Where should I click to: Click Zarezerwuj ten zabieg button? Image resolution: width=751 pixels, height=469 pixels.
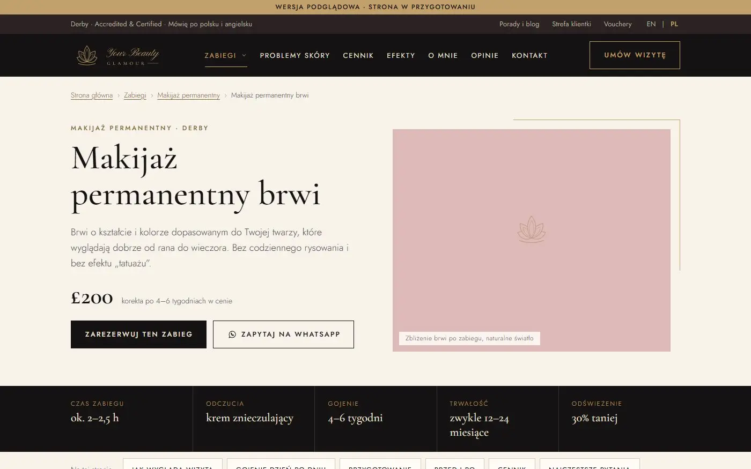[x=138, y=334]
